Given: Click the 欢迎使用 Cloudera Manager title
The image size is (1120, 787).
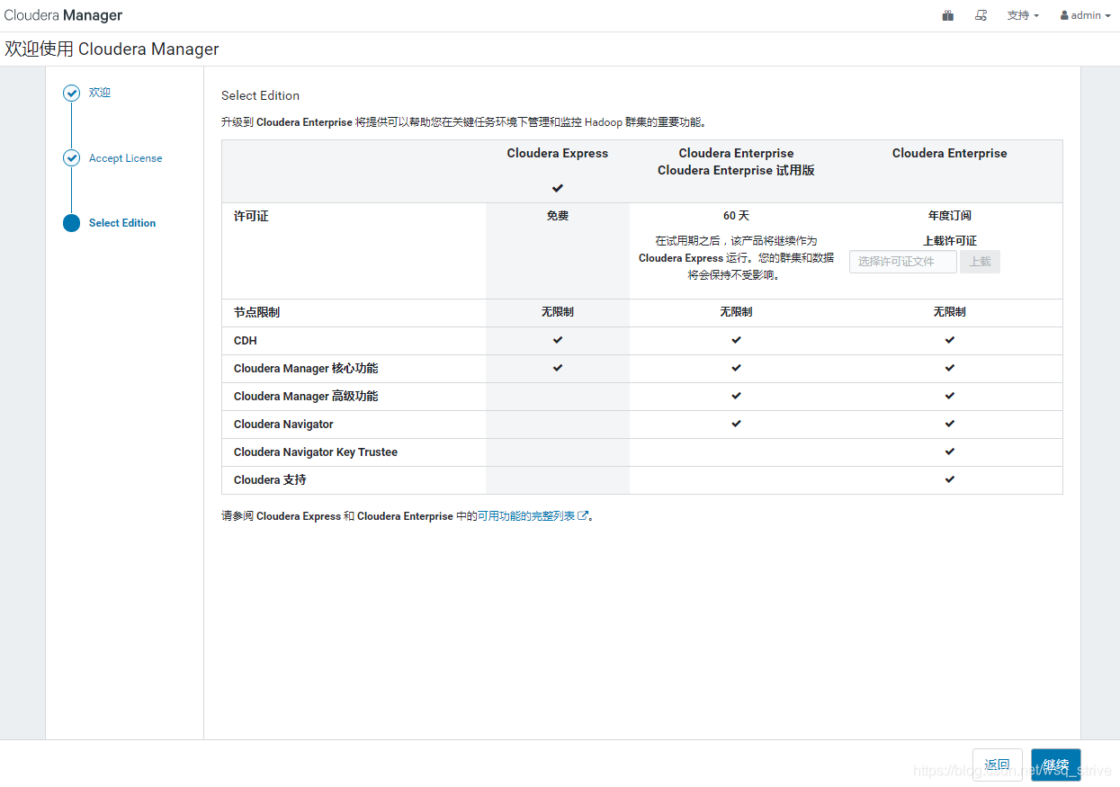Looking at the screenshot, I should pyautogui.click(x=112, y=49).
